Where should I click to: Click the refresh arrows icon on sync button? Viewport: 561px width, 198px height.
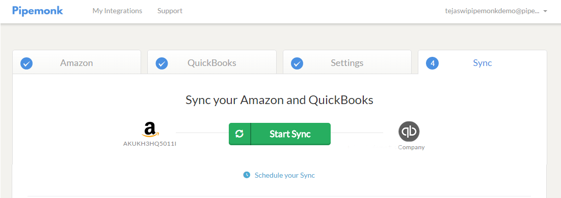pos(239,134)
